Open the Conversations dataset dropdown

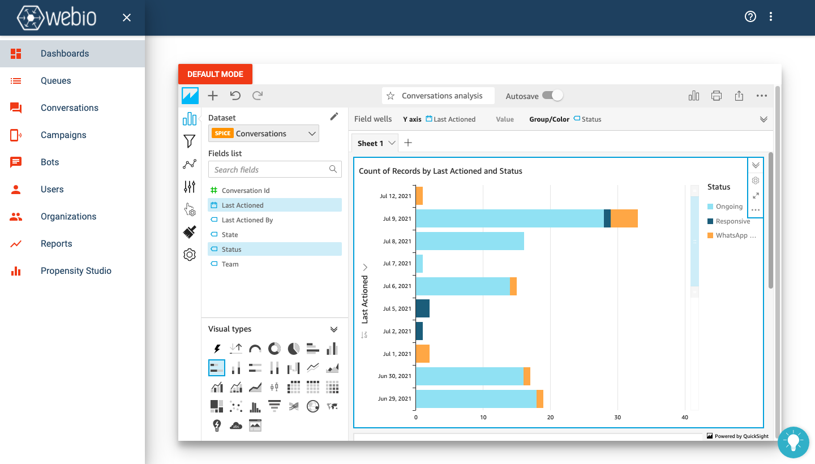(264, 134)
